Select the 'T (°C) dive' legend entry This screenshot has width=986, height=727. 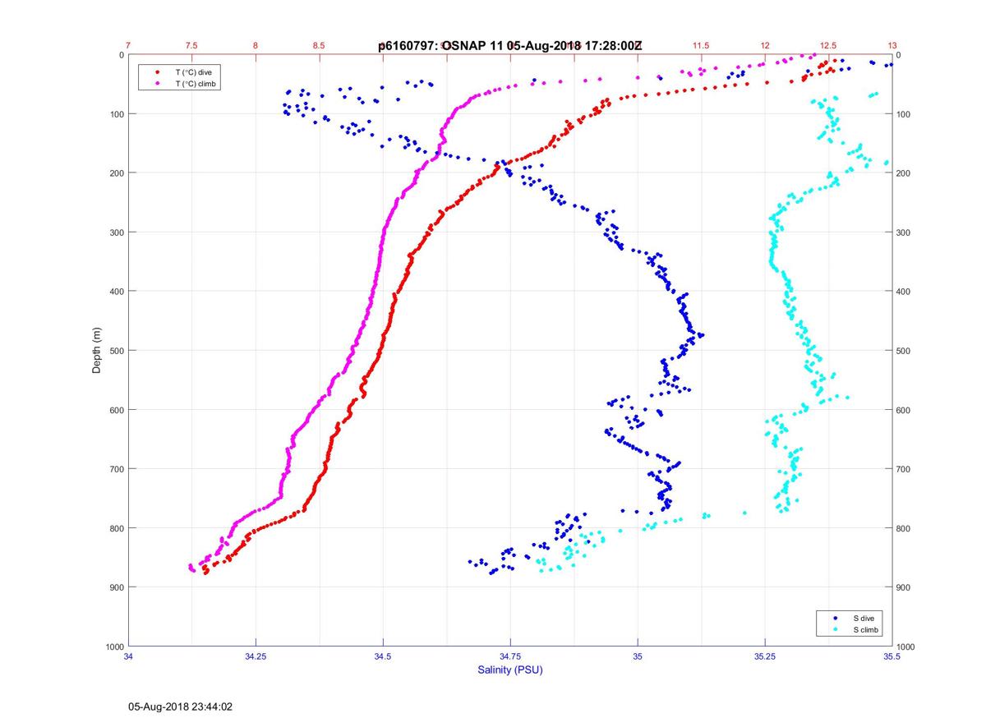(194, 72)
